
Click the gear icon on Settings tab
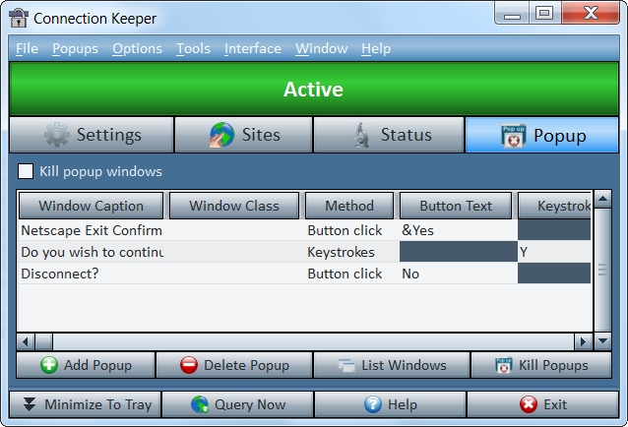(56, 135)
